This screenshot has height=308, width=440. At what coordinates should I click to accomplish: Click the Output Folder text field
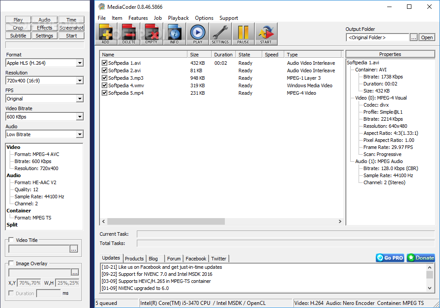pos(378,37)
